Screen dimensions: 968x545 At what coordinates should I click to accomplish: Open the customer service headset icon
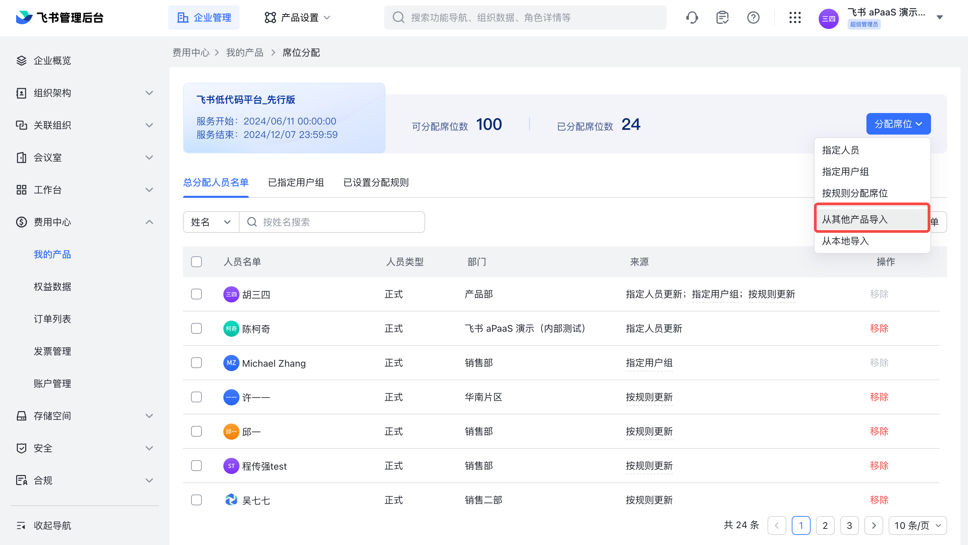pos(692,17)
